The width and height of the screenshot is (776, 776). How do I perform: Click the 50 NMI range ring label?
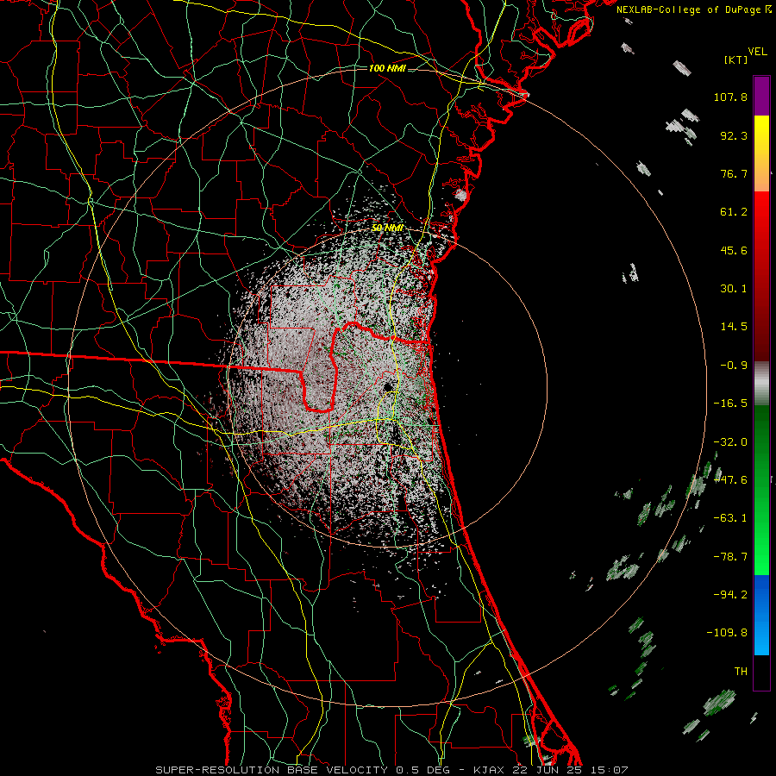[387, 228]
